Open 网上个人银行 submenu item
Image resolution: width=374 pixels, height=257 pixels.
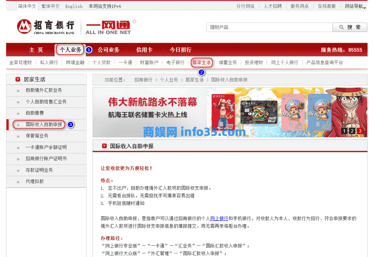(285, 63)
